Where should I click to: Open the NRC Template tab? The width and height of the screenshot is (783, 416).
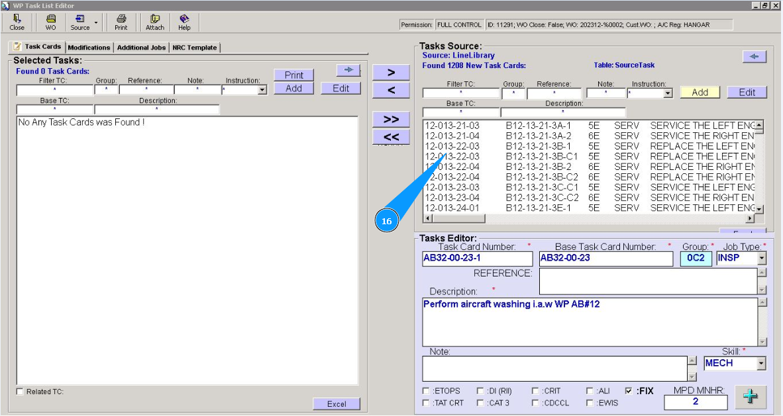(194, 48)
